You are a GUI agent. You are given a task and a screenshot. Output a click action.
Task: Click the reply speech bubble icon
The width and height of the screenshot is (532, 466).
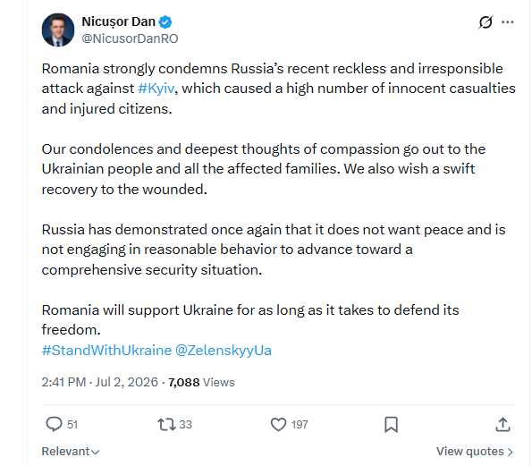tap(54, 424)
